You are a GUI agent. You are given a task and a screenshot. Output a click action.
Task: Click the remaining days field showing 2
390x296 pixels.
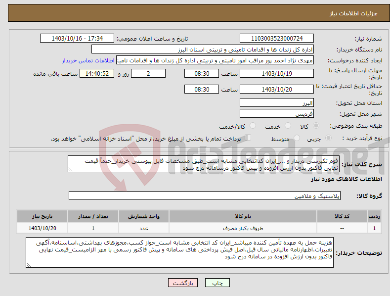click(x=148, y=73)
